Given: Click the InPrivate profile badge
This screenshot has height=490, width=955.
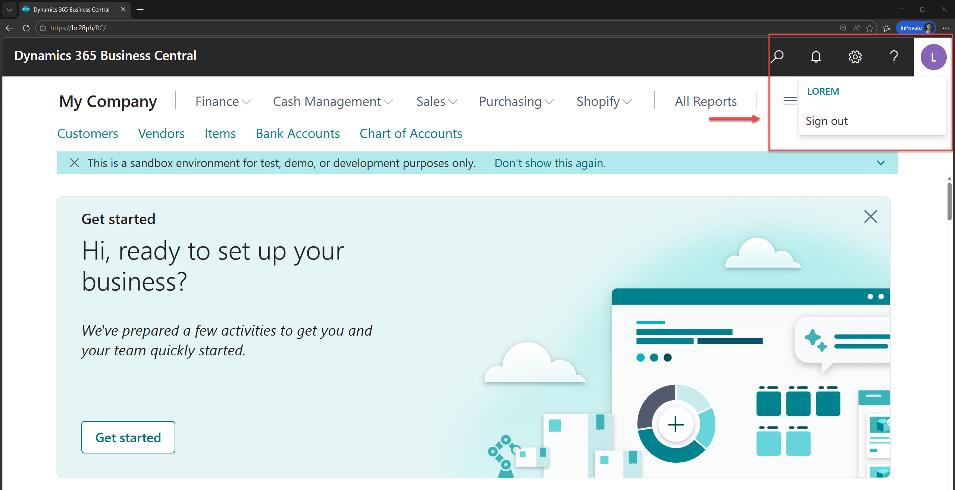Looking at the screenshot, I should click(x=916, y=28).
